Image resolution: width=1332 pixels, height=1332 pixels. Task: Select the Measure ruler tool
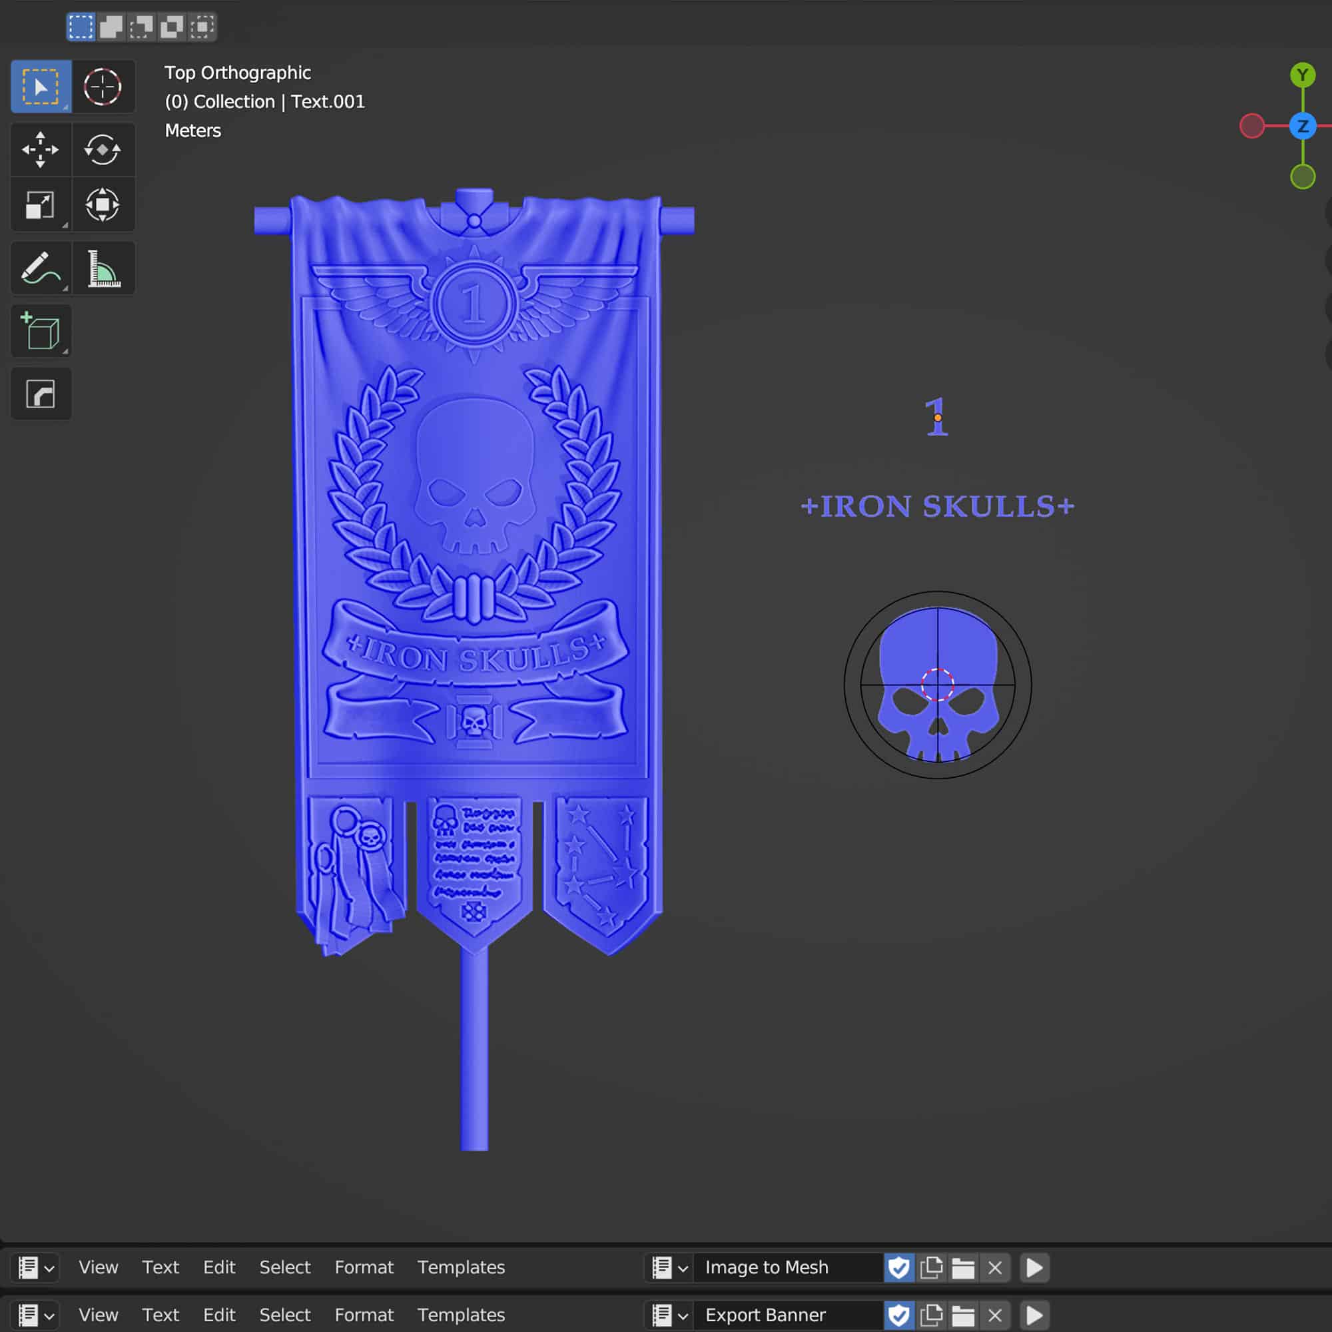(x=103, y=268)
